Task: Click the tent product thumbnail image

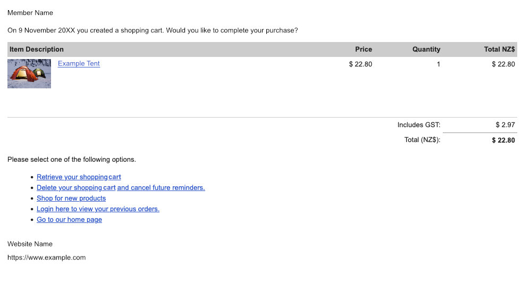Action: click(x=29, y=73)
